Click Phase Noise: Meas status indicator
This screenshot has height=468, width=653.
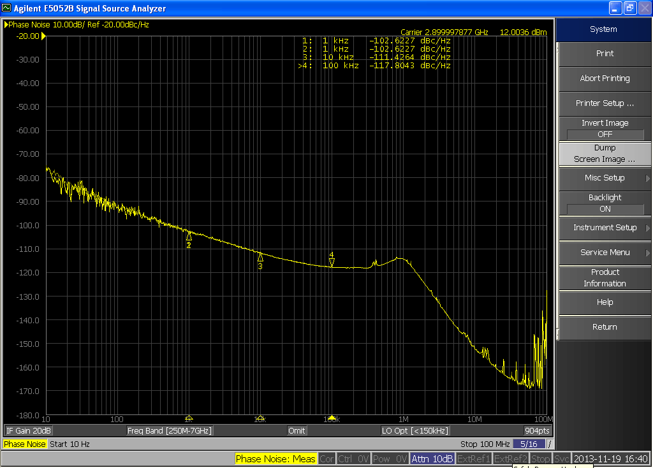[275, 459]
